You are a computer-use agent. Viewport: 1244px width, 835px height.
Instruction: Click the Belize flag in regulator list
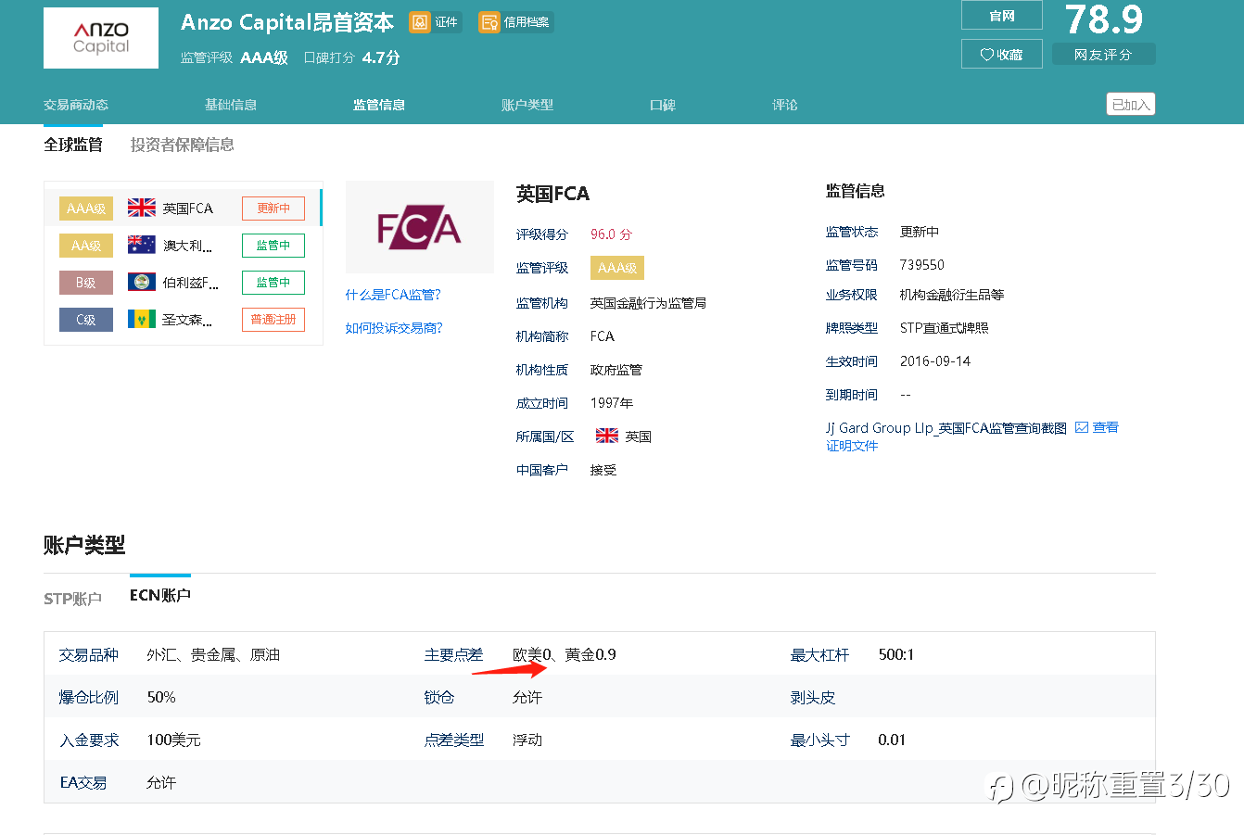[142, 282]
